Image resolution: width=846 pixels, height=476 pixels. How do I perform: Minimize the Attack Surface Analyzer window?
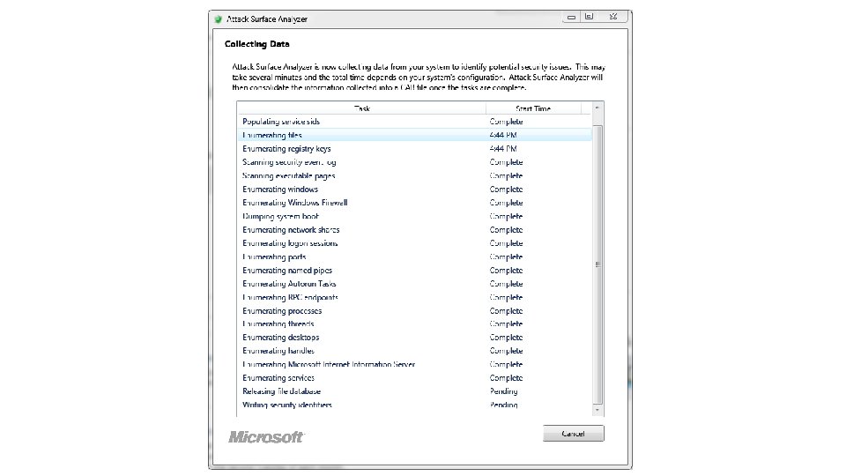click(572, 16)
